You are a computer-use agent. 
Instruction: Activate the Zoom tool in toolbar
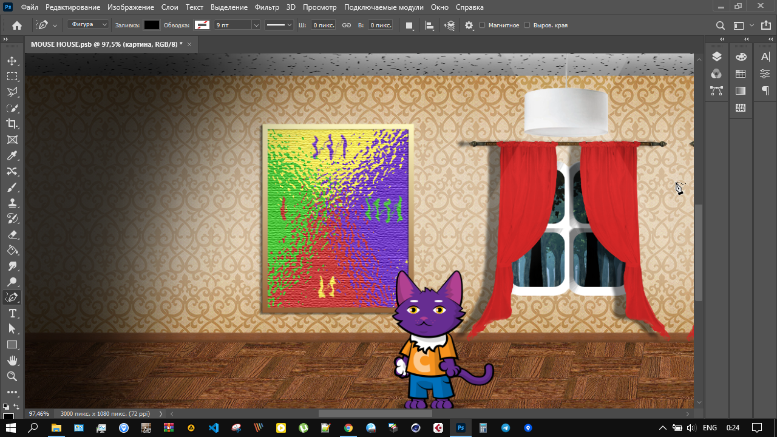pyautogui.click(x=12, y=376)
